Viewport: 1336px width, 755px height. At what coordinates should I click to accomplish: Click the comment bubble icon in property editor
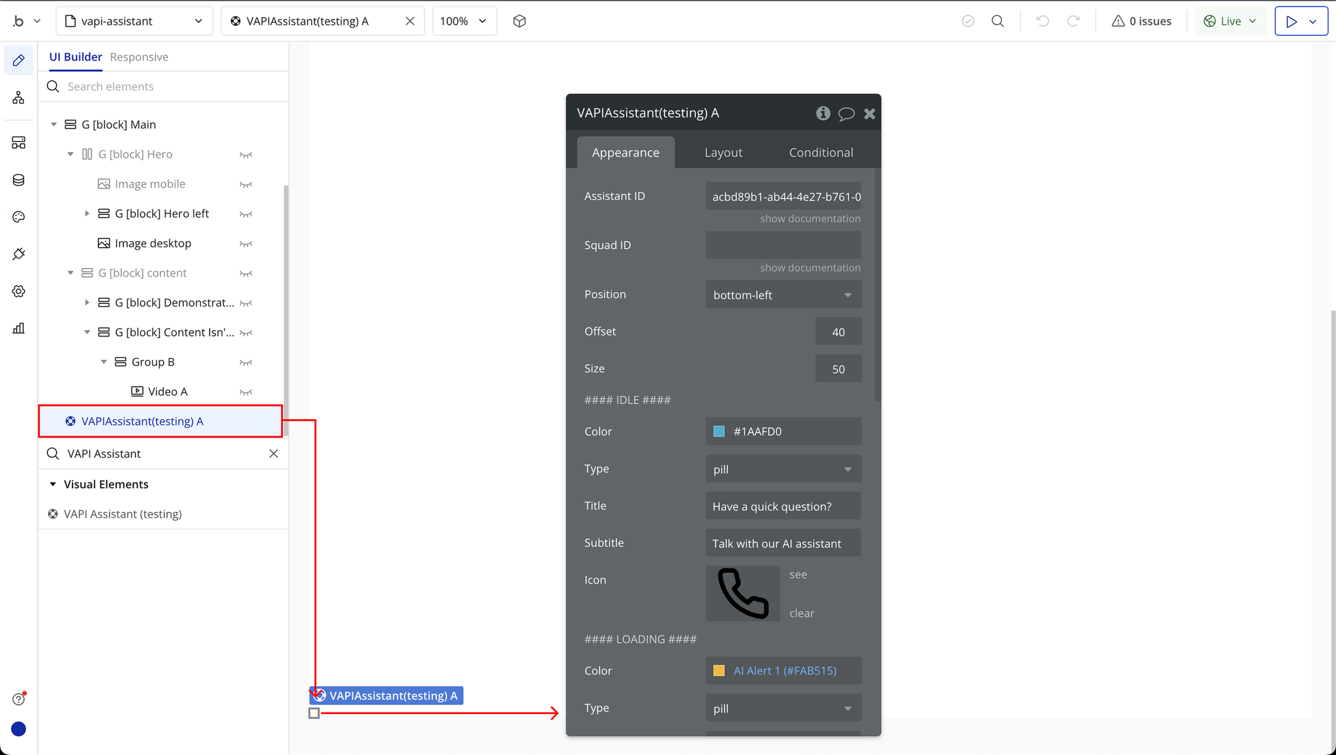[846, 114]
